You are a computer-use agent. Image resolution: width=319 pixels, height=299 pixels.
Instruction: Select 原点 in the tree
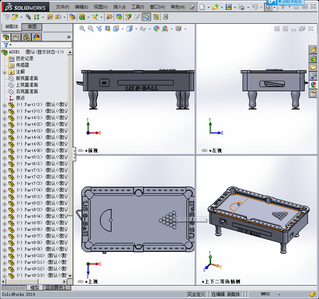click(20, 98)
